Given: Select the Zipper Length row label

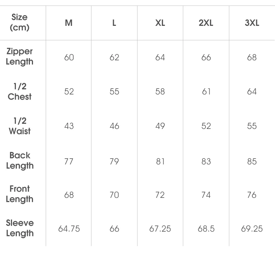Looking at the screenshot, I should click(x=20, y=57).
